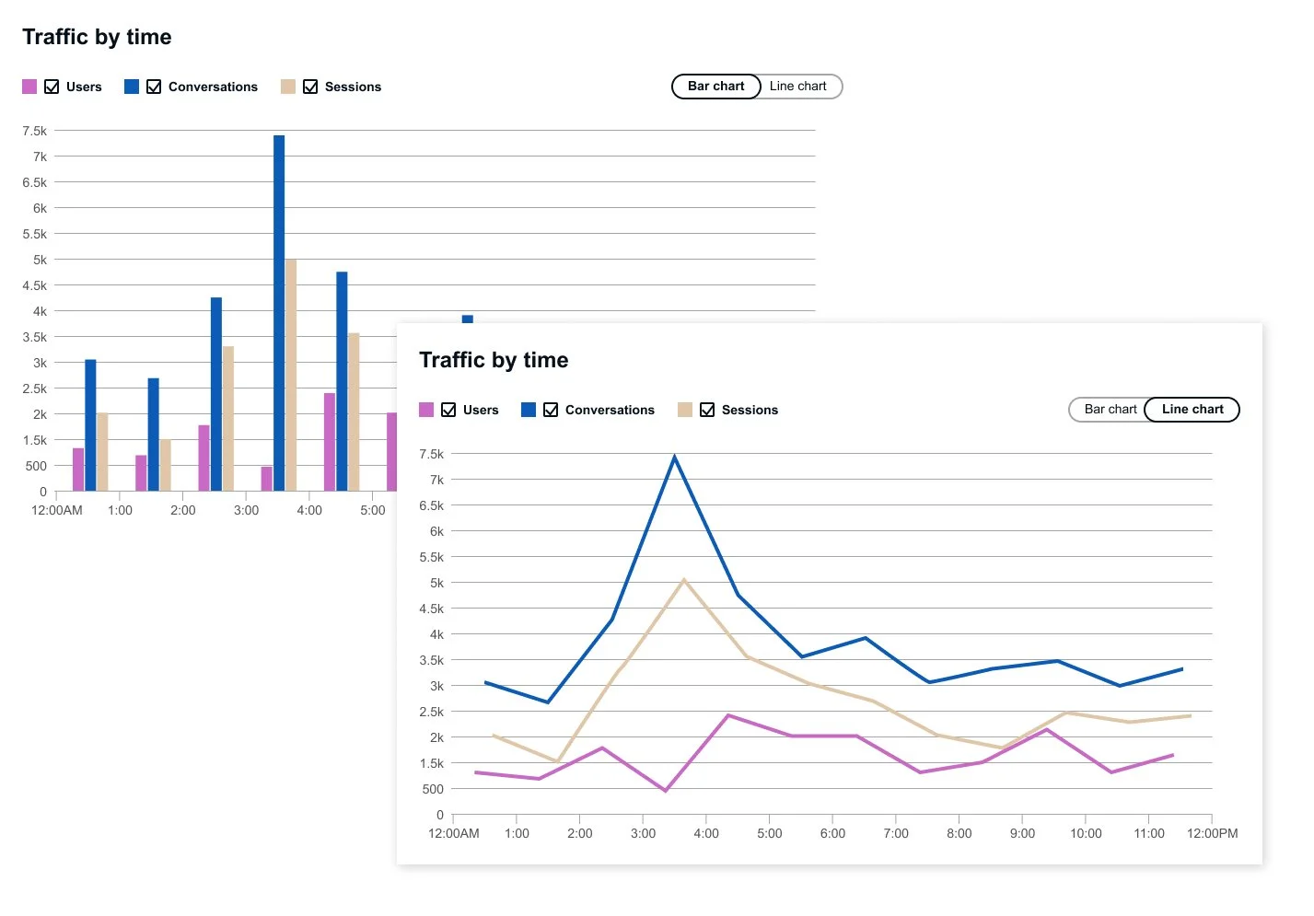Click the blue Conversations swatch in bar chart legend
Screen dimensions: 1314x916
coord(132,87)
